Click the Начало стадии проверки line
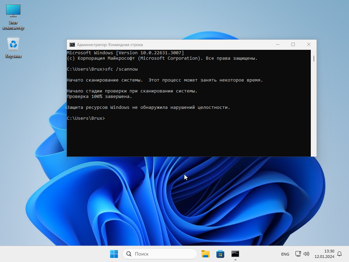 (x=132, y=91)
